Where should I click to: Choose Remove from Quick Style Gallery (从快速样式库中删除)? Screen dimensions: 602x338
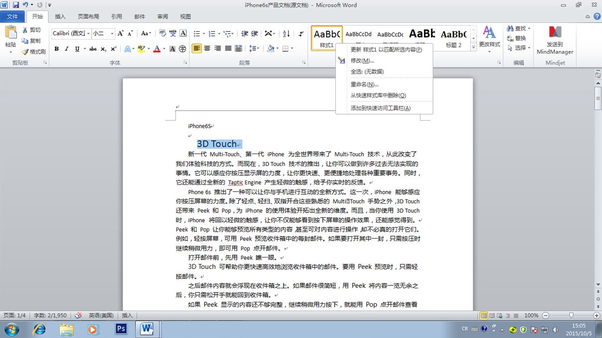coord(384,95)
